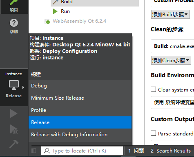Viewport: 194px width, 157px height.
Task: Open the 添加Build步骤 dropdown
Action: (170, 14)
